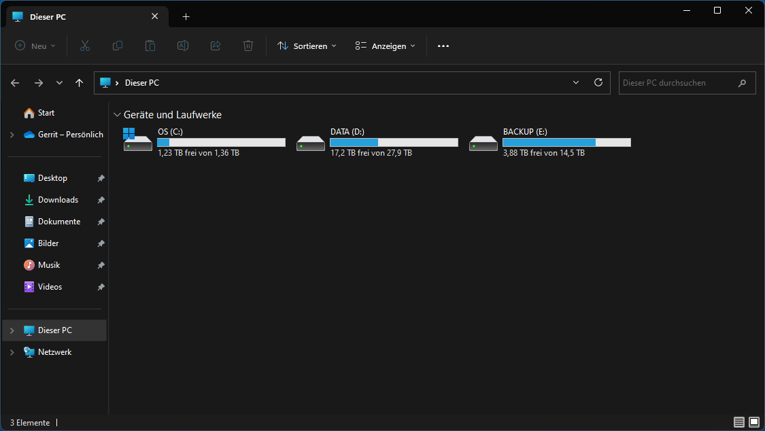
Task: Click the '3 Elemente' status text
Action: (x=30, y=423)
